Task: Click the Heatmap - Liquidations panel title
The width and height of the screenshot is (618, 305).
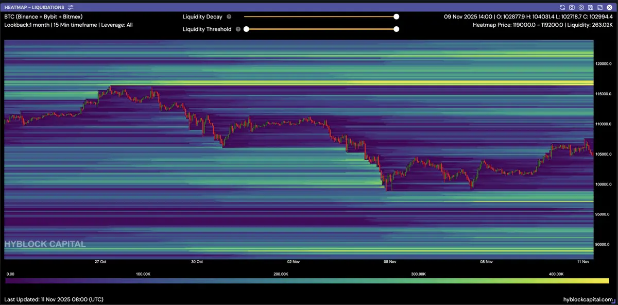Action: [x=34, y=8]
